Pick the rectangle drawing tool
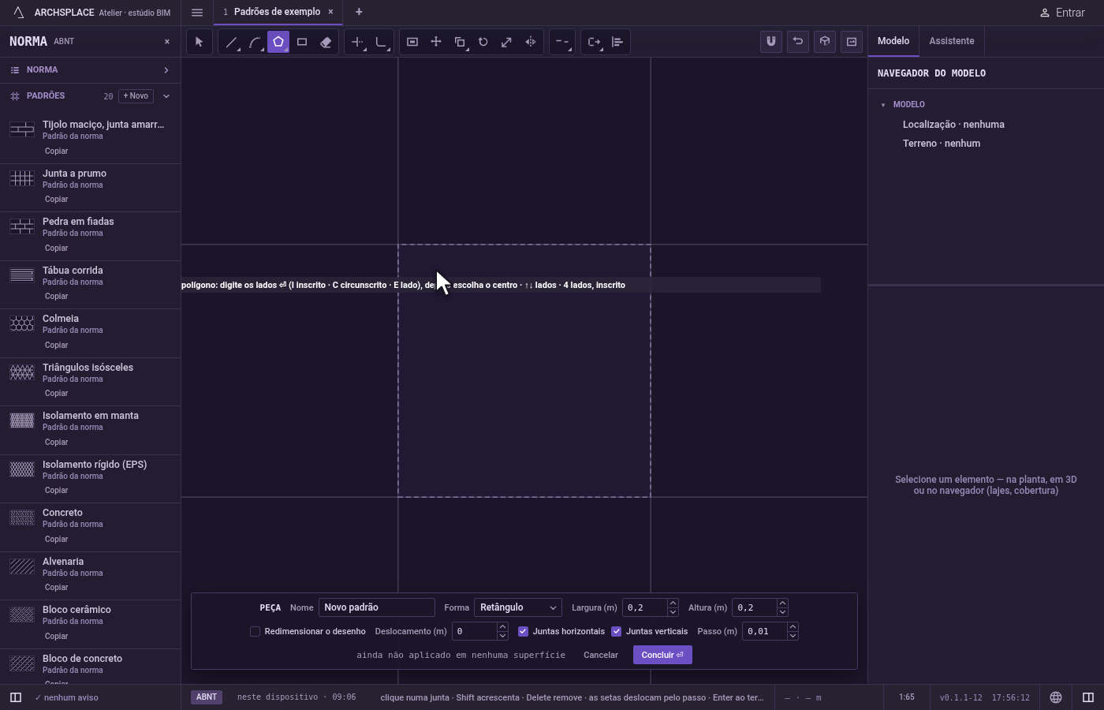 [x=302, y=42]
